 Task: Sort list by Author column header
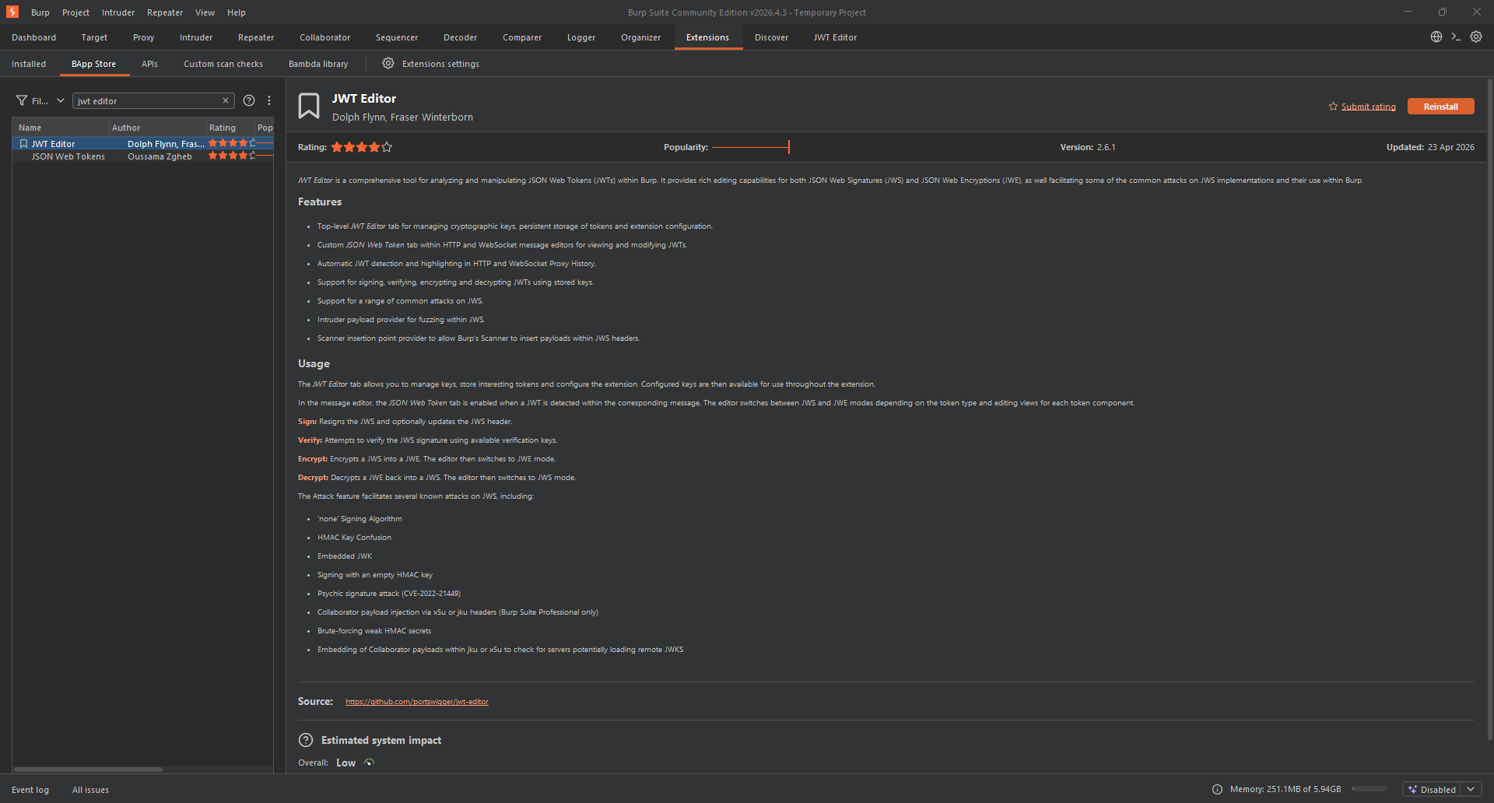[157, 128]
